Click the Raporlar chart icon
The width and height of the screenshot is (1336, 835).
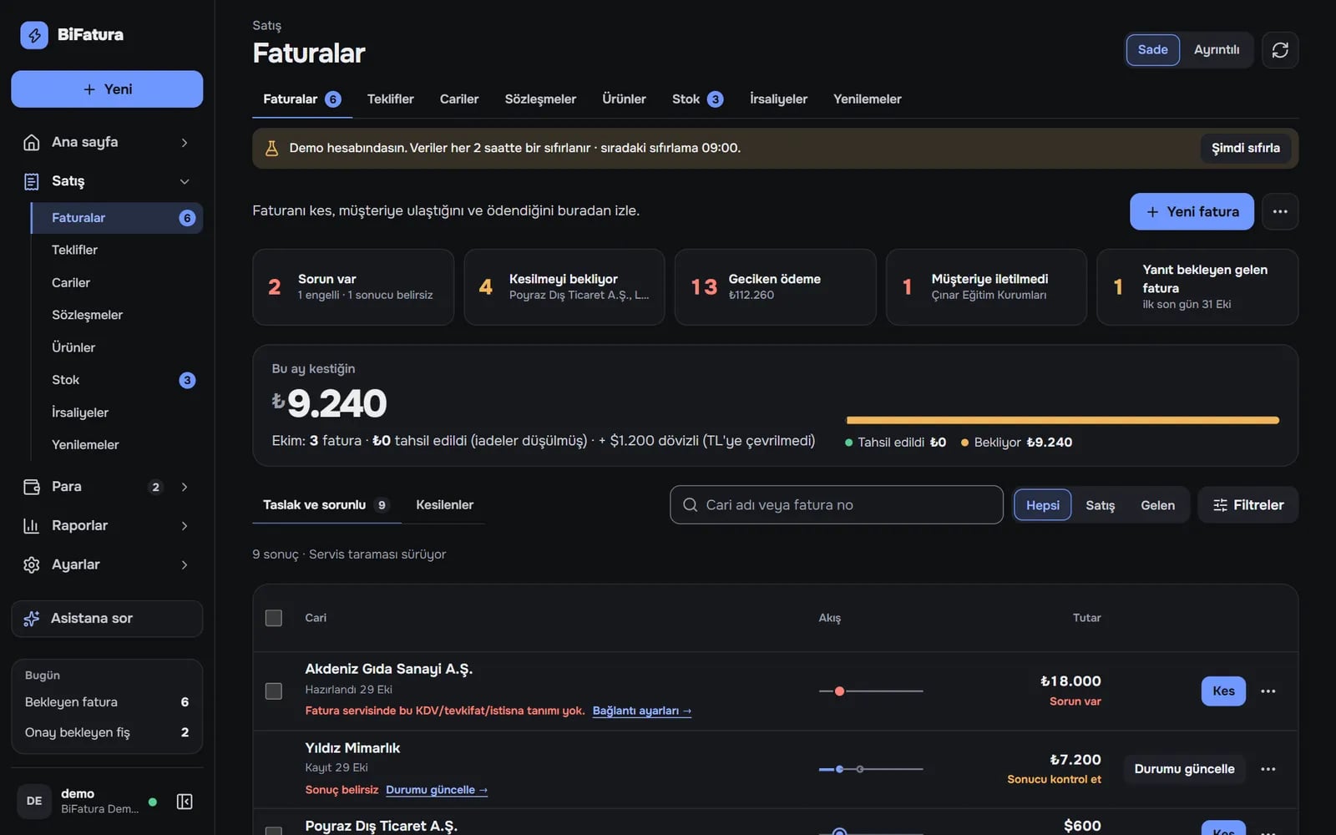32,526
